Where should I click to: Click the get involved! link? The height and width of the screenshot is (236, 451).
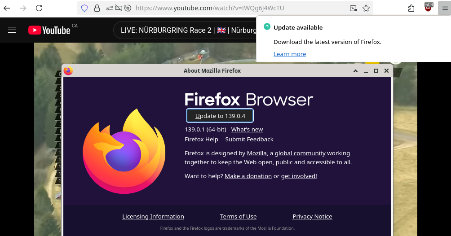pos(299,176)
